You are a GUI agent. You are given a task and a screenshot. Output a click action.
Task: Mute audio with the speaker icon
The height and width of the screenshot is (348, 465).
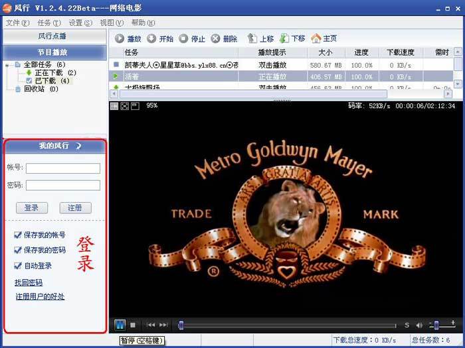pyautogui.click(x=419, y=325)
